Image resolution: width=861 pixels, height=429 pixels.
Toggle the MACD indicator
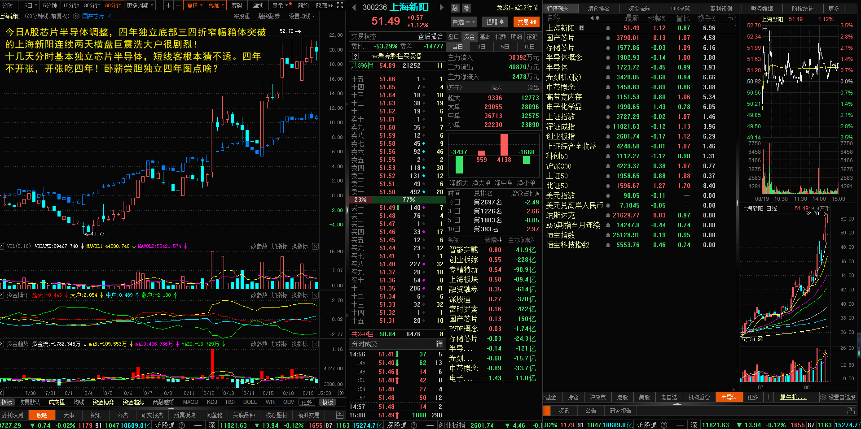tap(190, 402)
